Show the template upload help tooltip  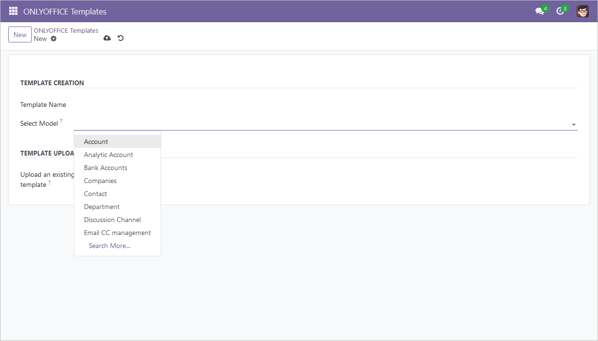(x=49, y=183)
